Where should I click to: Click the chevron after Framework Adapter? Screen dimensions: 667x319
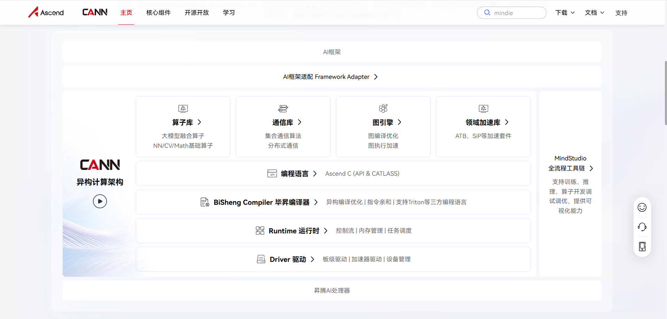[376, 77]
